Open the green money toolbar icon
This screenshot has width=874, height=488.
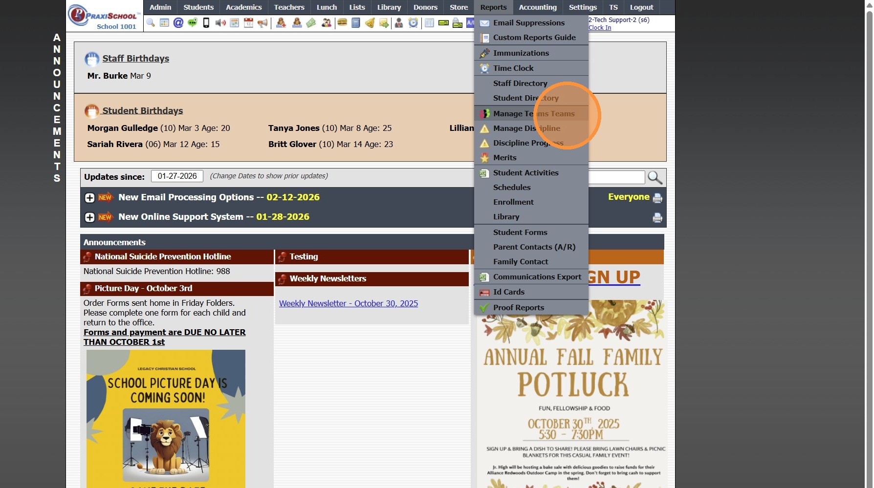(311, 23)
